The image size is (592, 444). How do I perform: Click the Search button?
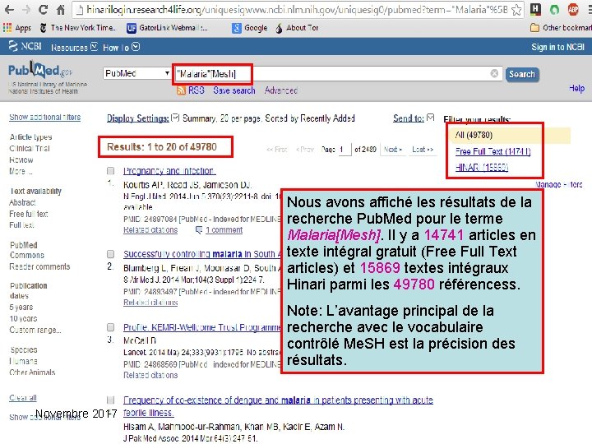(522, 74)
